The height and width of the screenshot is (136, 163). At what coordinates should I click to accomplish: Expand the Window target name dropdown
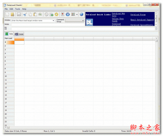click(53, 21)
